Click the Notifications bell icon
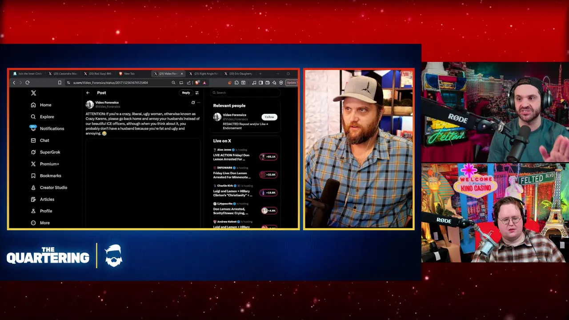The image size is (569, 320). pyautogui.click(x=33, y=128)
